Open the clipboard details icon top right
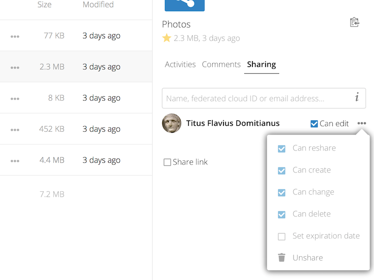Image resolution: width=374 pixels, height=280 pixels. coord(354,22)
